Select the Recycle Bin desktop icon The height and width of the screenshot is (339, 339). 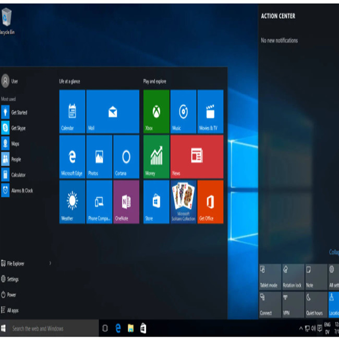(7, 21)
